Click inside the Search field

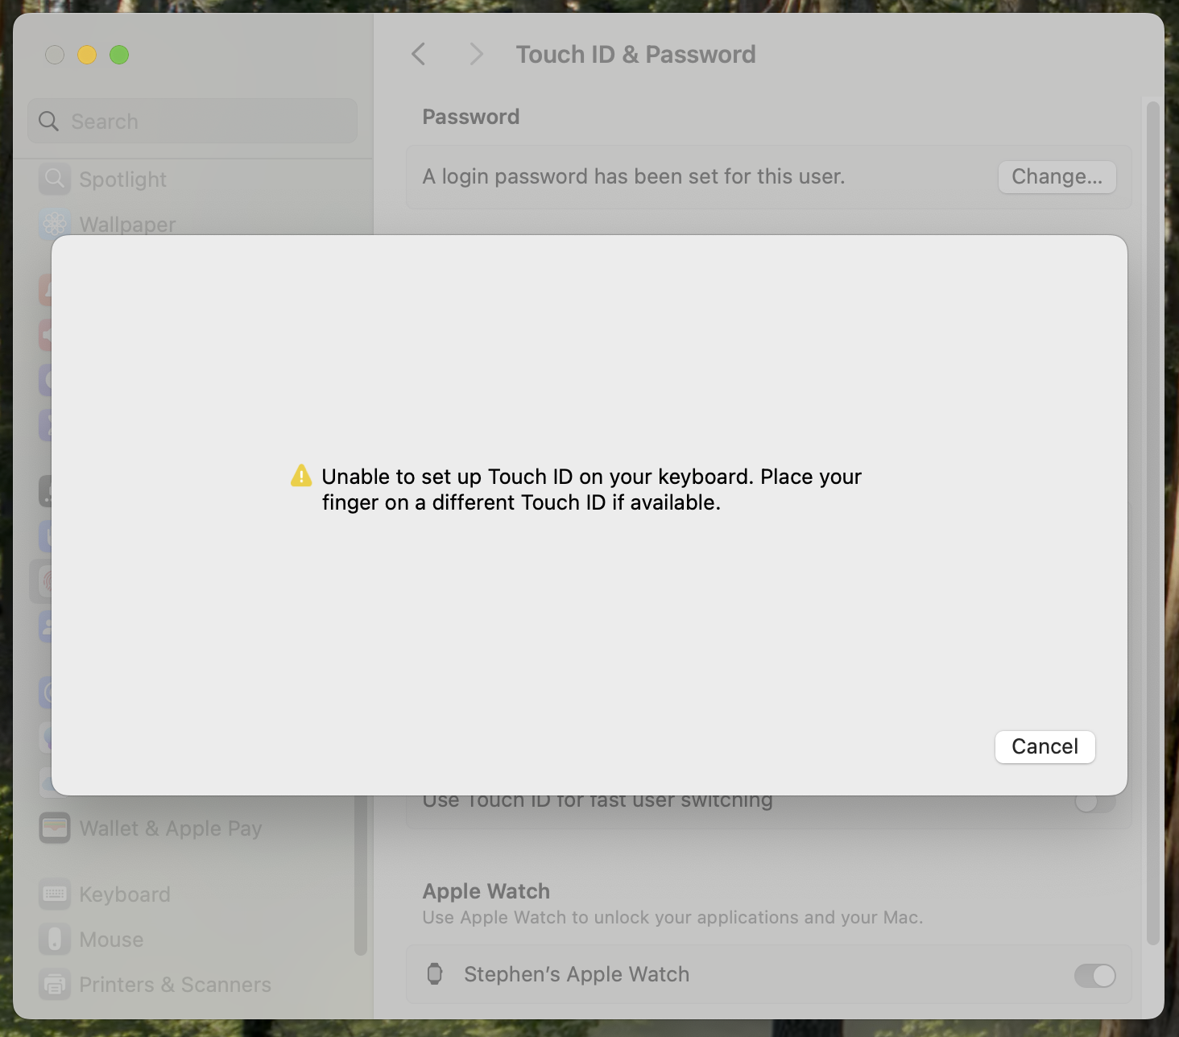tap(192, 121)
